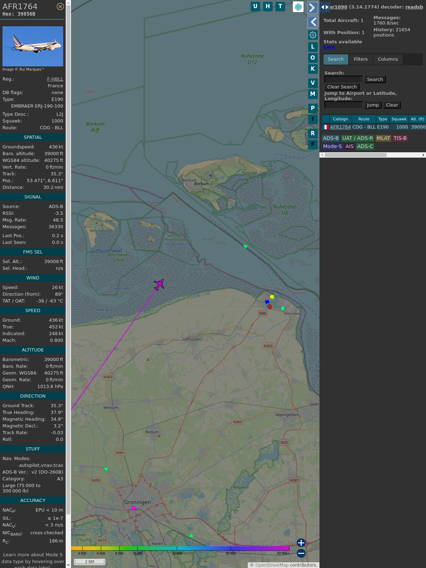Viewport: 426px width, 568px height.
Task: Open the map layers selector icon
Action: pyautogui.click(x=298, y=7)
